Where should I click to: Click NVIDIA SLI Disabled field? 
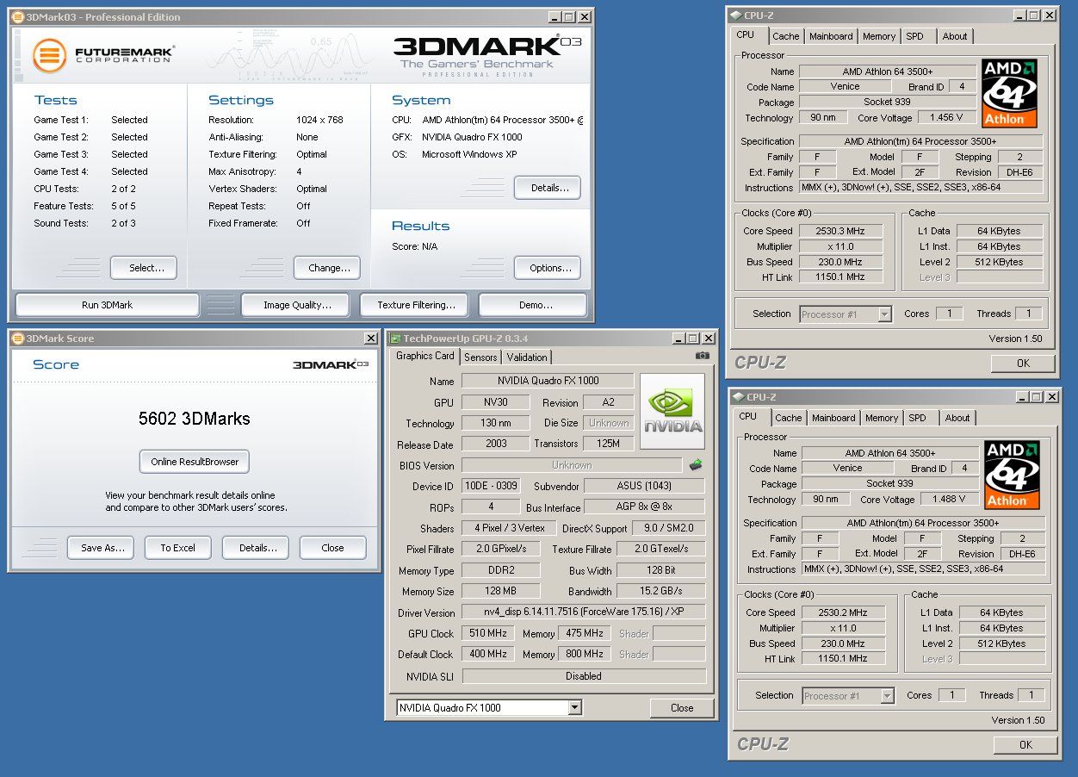click(584, 676)
